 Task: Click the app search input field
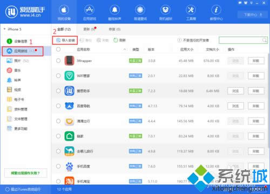pos(243,40)
